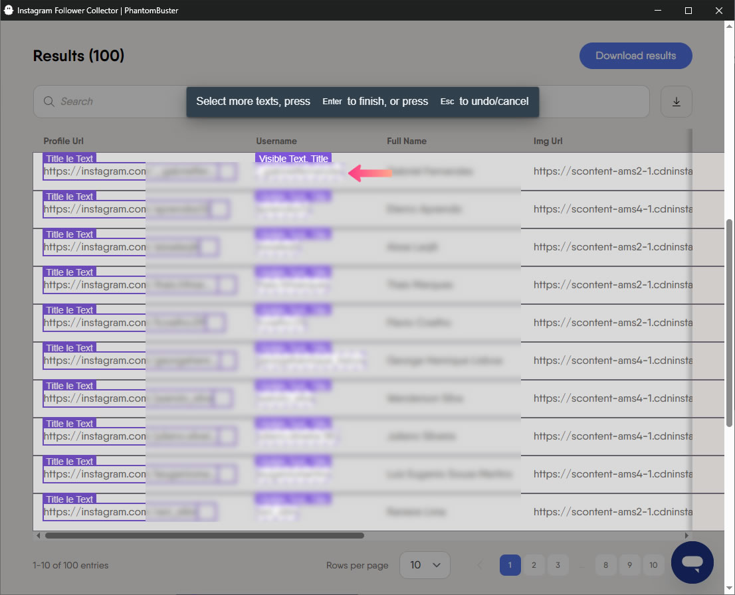Open the chat support bubble
The width and height of the screenshot is (735, 595).
click(x=692, y=562)
